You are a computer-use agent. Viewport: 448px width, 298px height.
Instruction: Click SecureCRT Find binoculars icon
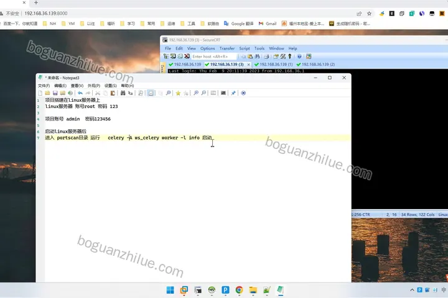click(x=257, y=56)
